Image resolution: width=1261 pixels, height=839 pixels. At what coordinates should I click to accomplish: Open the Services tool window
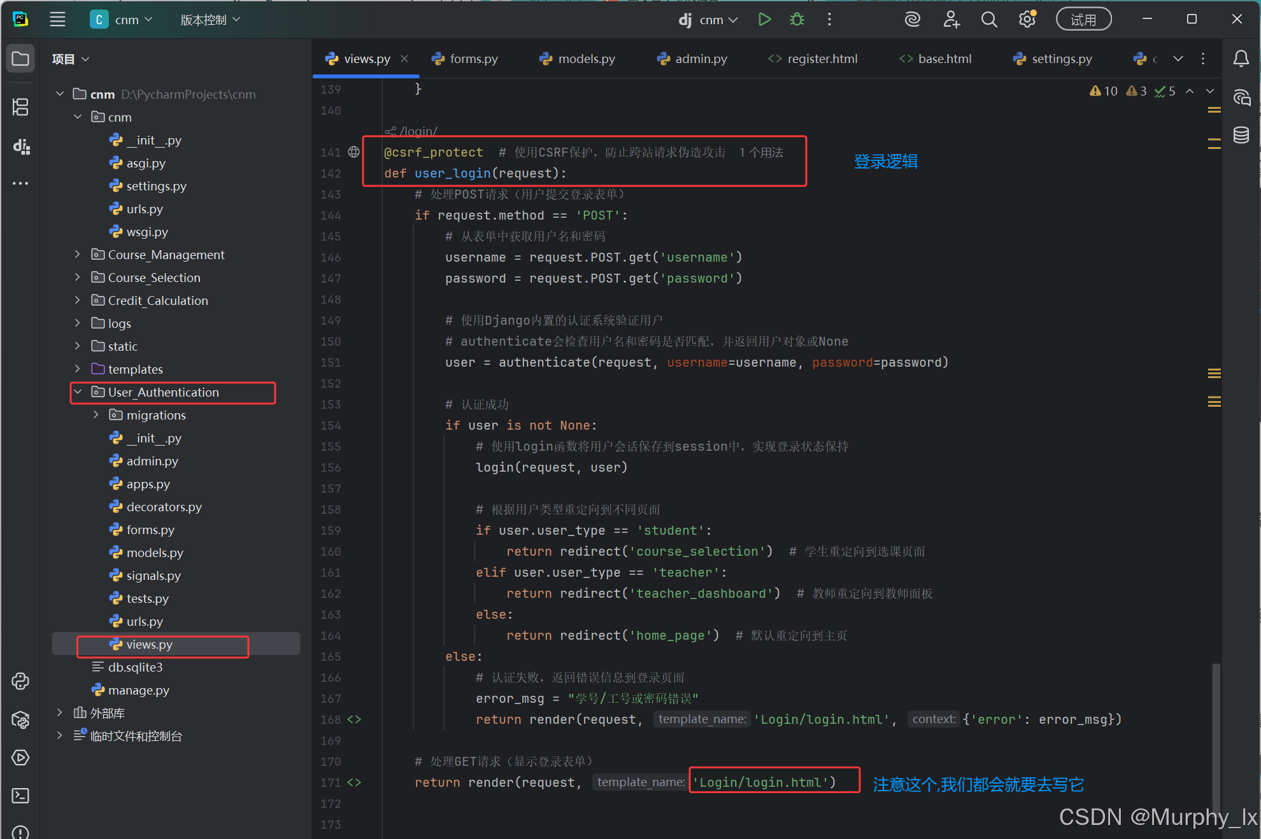(20, 758)
